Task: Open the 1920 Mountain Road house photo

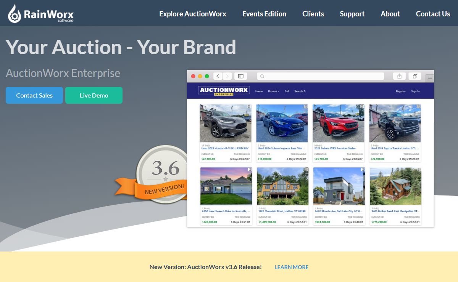Action: coord(282,186)
